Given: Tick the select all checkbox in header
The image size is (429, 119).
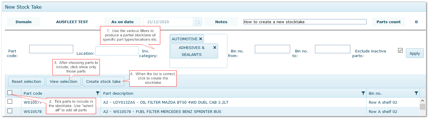Looking at the screenshot, I should pos(10,93).
